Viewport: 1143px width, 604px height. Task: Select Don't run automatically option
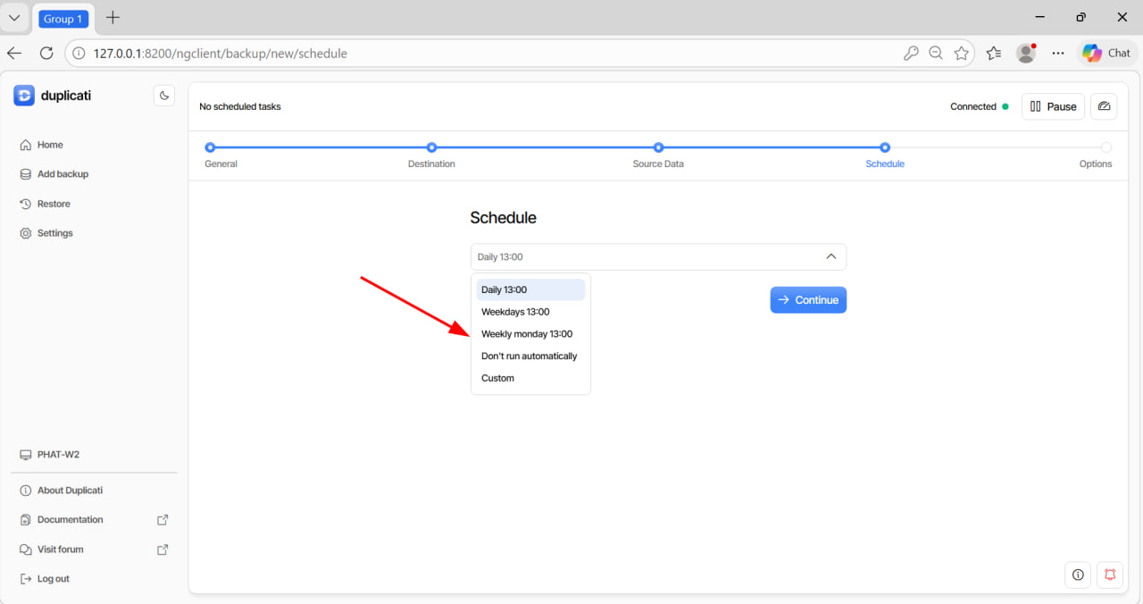[529, 356]
